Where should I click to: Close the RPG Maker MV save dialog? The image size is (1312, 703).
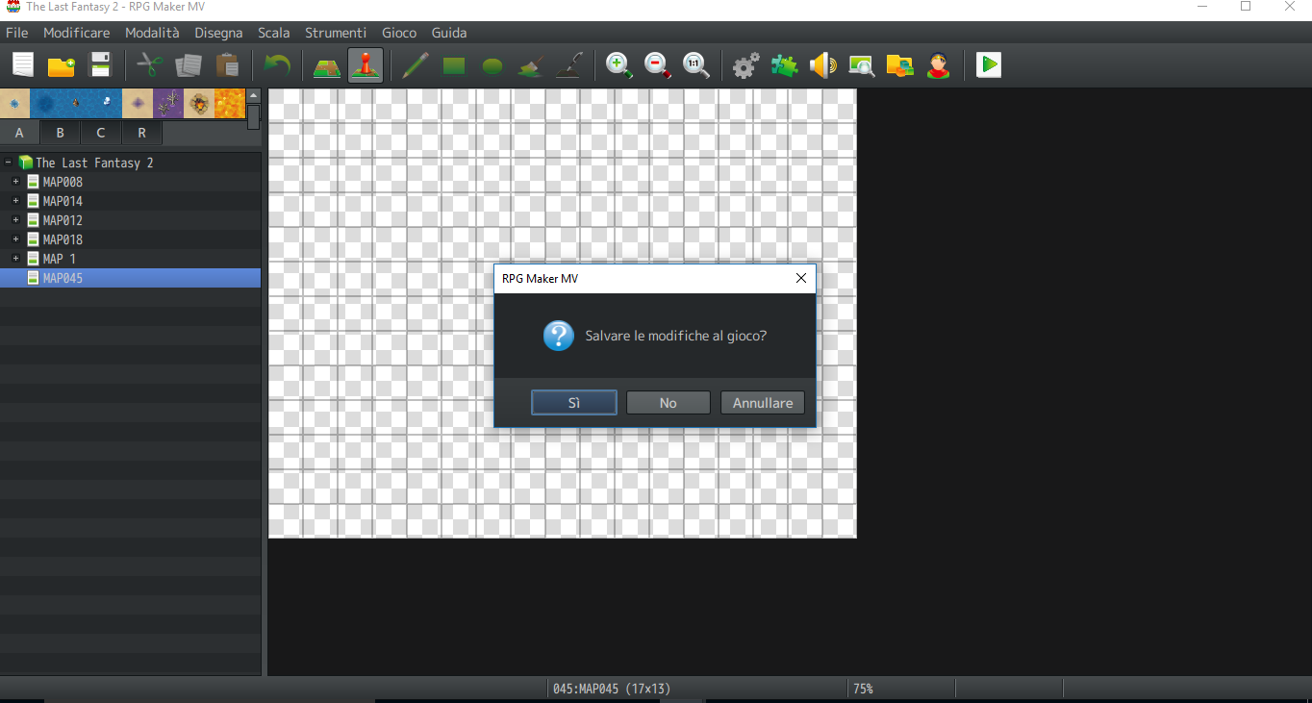click(x=801, y=279)
